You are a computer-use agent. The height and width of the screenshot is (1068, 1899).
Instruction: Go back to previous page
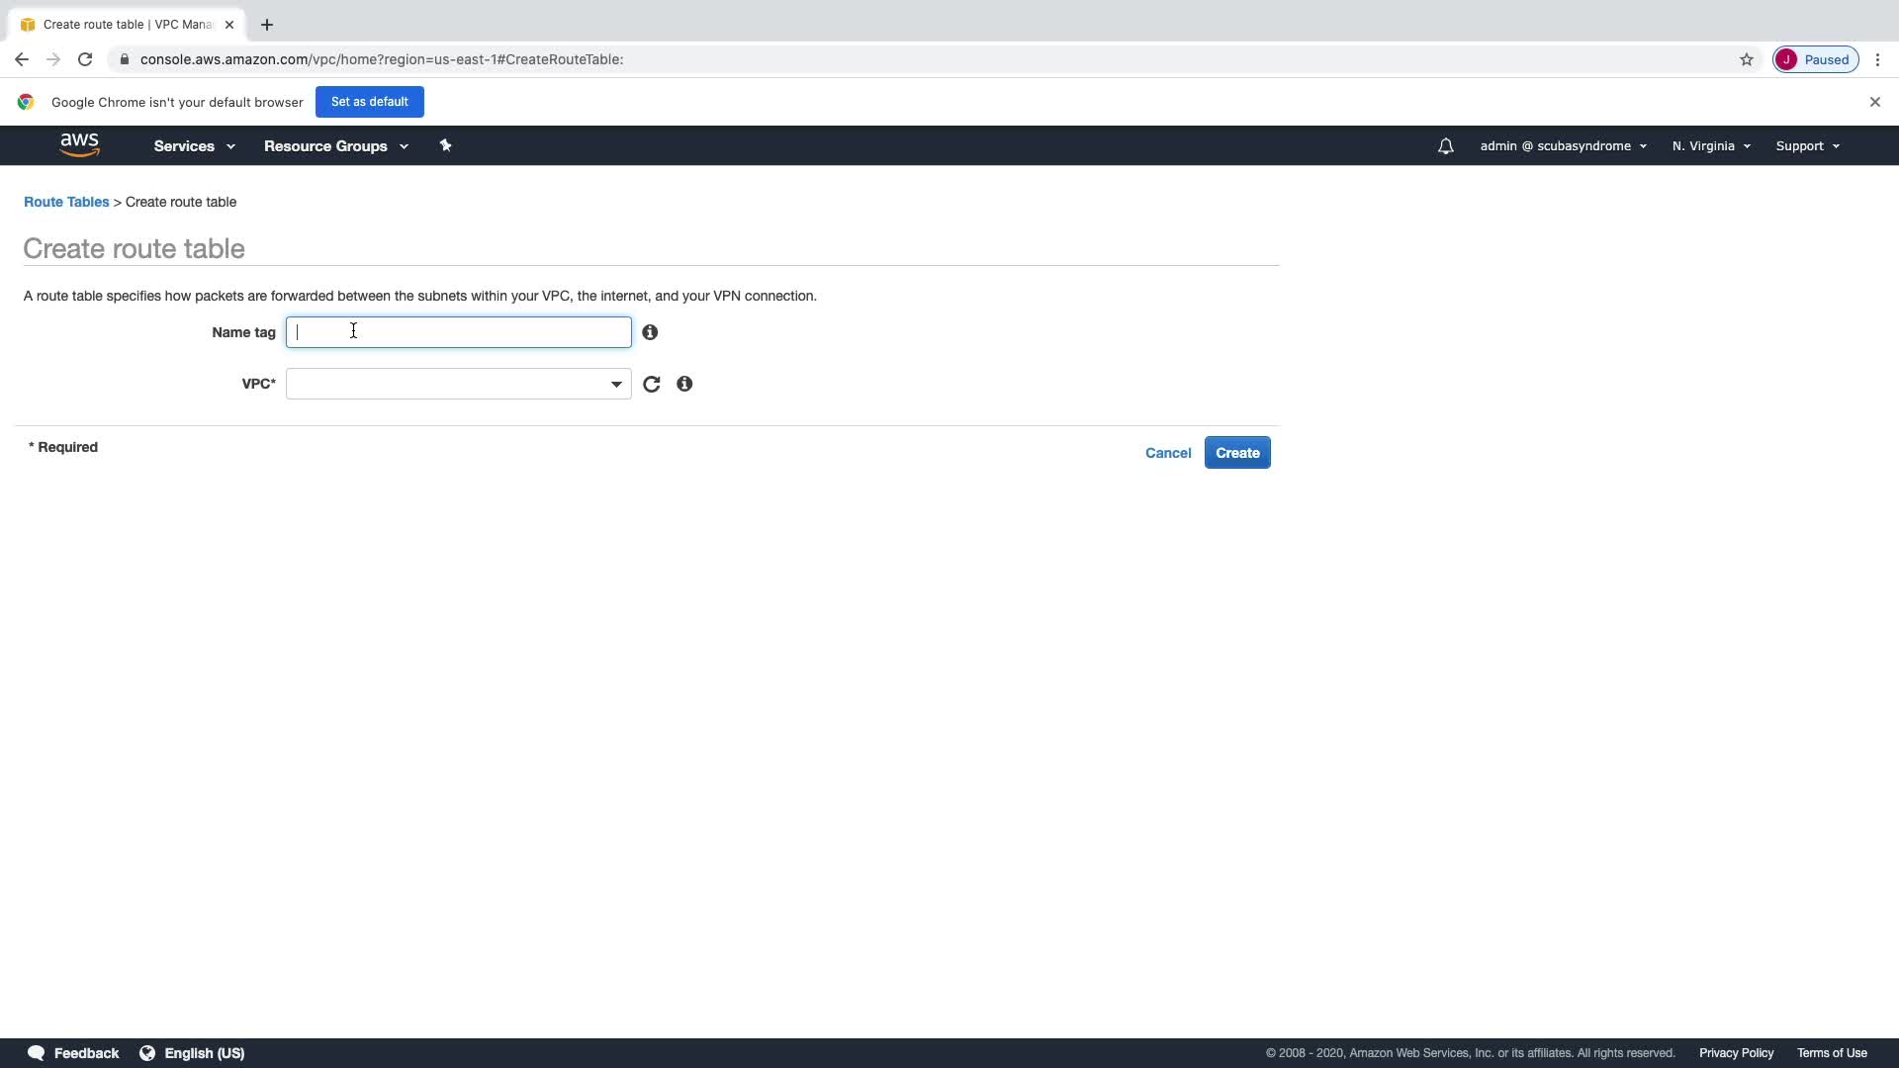coord(22,59)
